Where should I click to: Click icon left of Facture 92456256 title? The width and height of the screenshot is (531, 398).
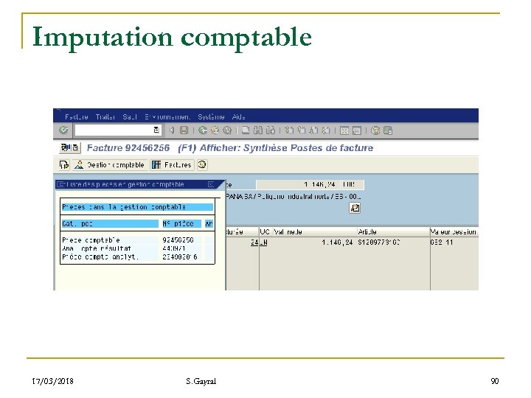click(x=70, y=148)
